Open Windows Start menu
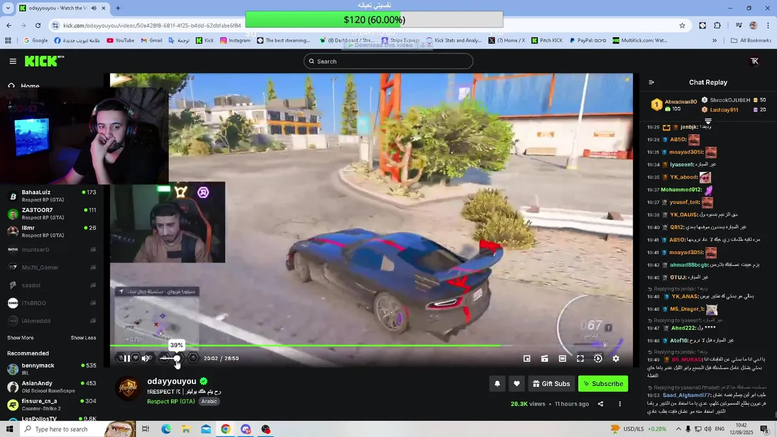 tap(10, 429)
